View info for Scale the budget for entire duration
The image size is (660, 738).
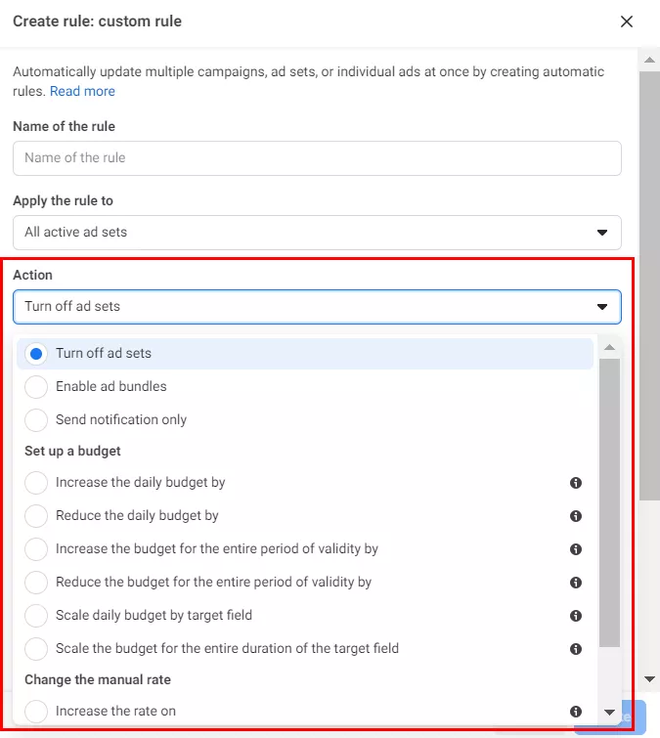click(575, 649)
